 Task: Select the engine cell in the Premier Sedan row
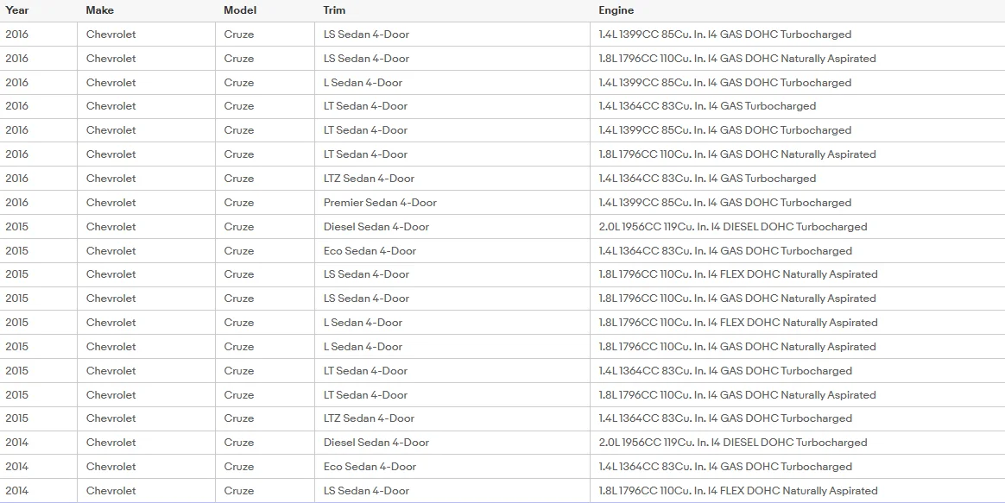click(725, 203)
